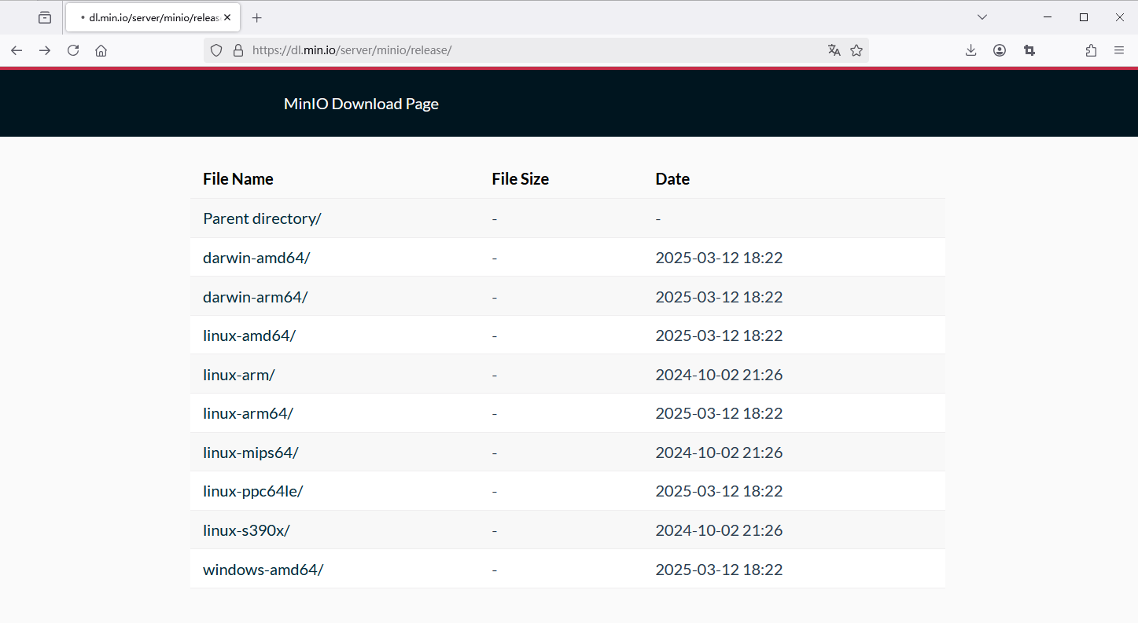Image resolution: width=1138 pixels, height=623 pixels.
Task: Open the windows-amd64/ folder
Action: [263, 570]
